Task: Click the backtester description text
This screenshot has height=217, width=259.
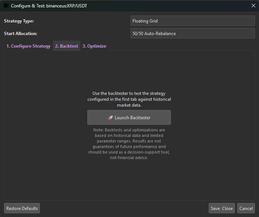Action: pos(129,99)
